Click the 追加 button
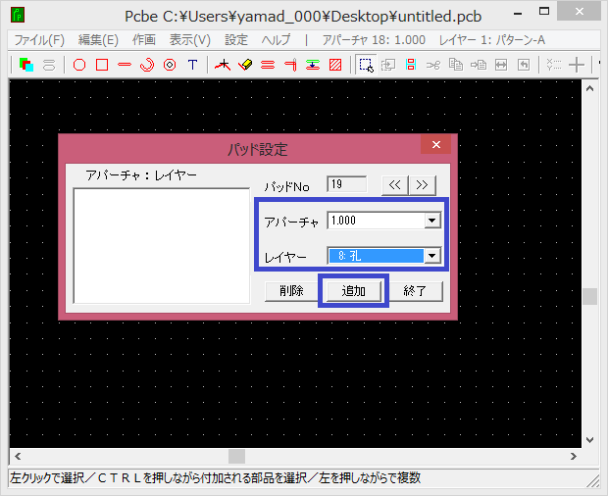 [354, 291]
